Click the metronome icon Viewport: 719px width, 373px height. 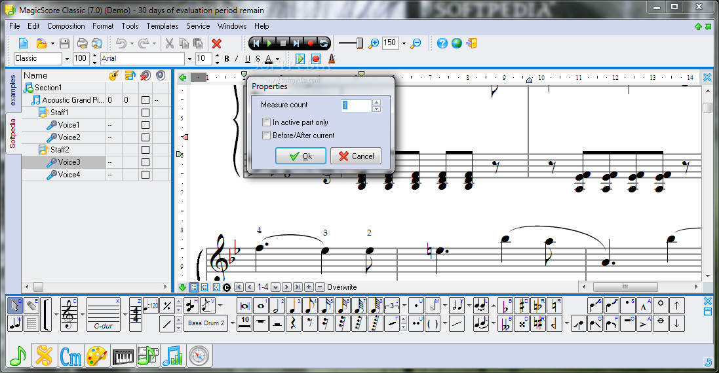[x=332, y=59]
